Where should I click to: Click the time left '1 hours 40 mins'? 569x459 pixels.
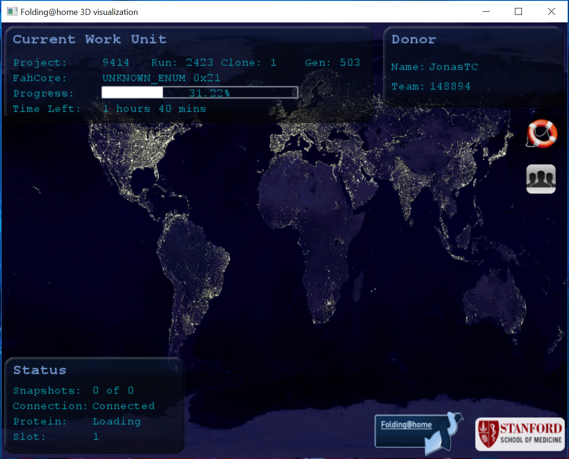point(154,109)
